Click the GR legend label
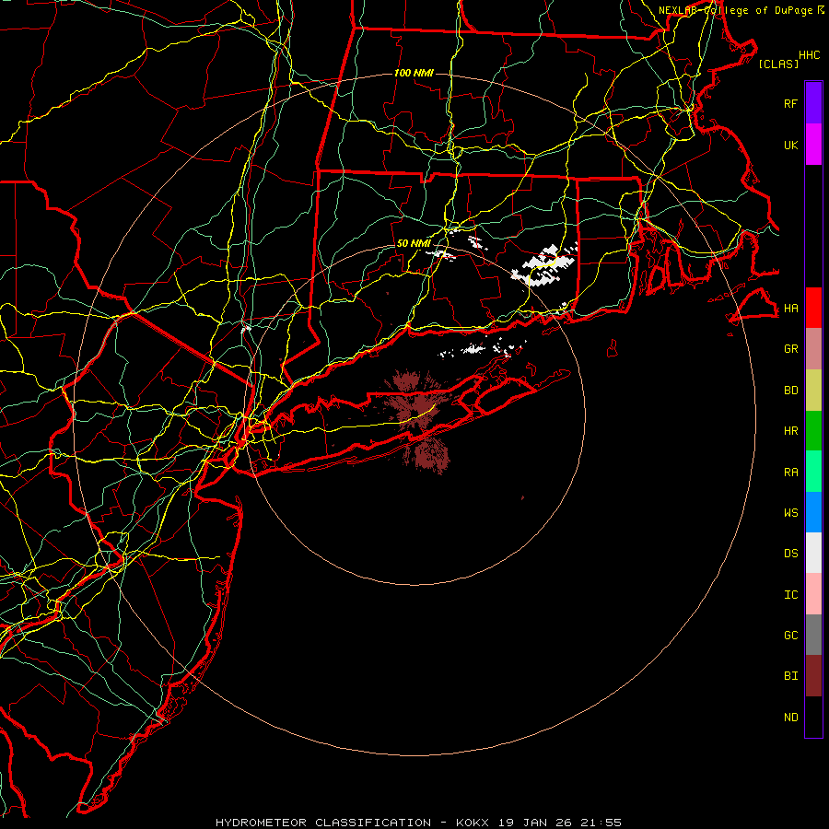This screenshot has height=829, width=829. [x=791, y=349]
